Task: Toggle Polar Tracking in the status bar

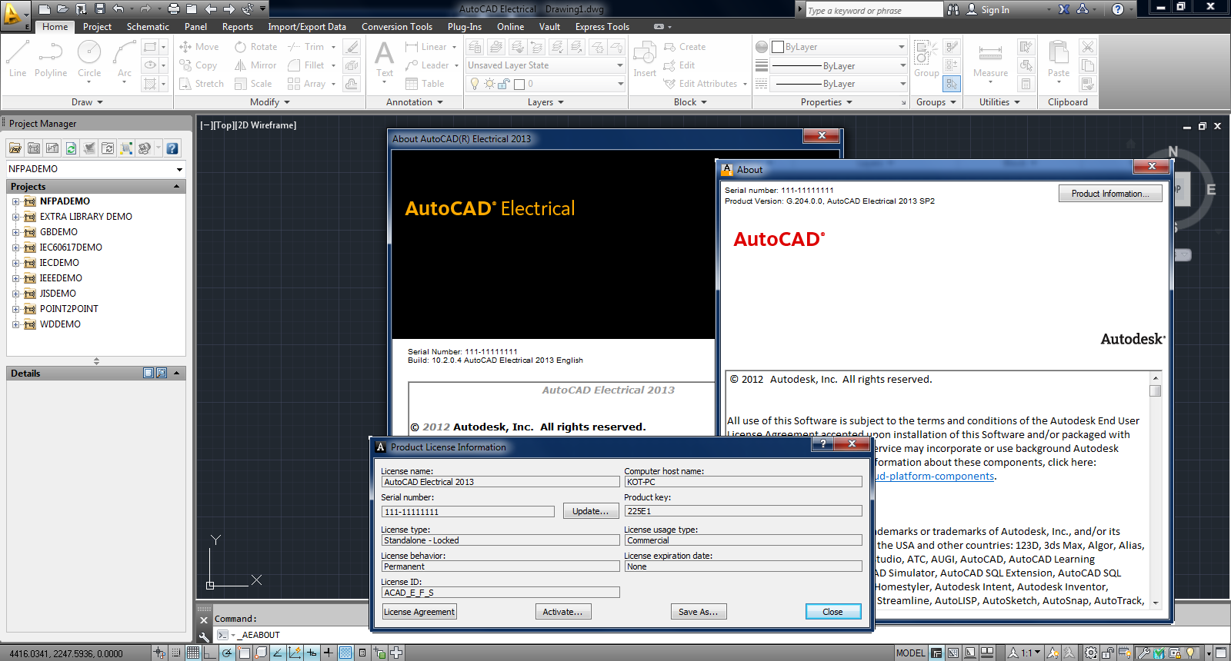Action: (x=227, y=653)
